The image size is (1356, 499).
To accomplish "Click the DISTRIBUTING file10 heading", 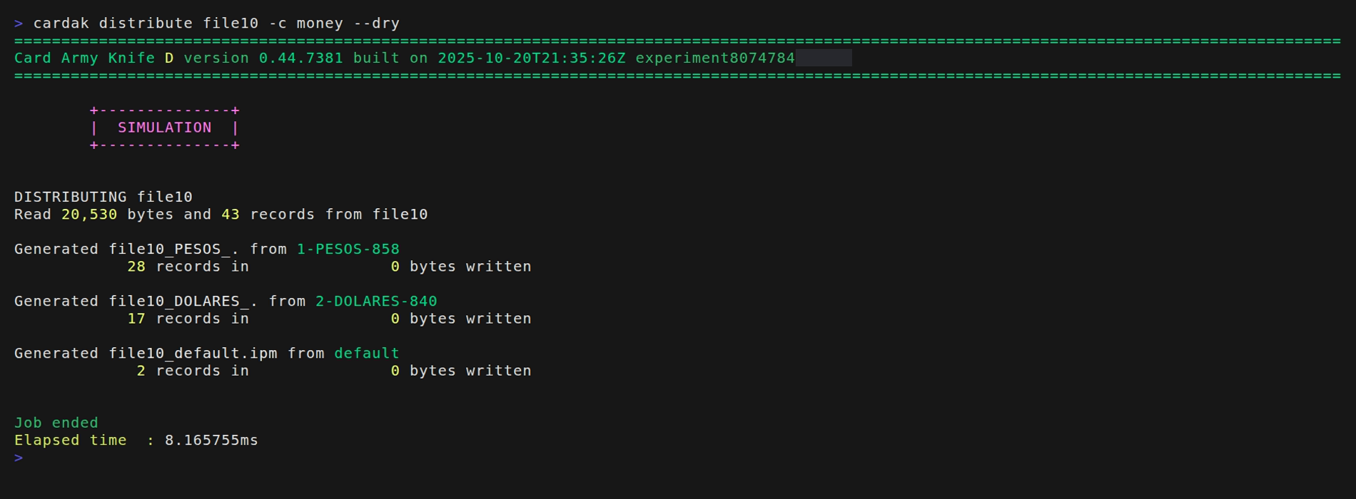I will pos(103,197).
